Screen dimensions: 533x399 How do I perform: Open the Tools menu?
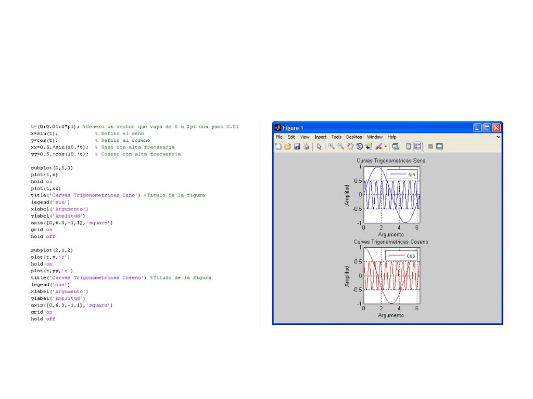tap(336, 137)
